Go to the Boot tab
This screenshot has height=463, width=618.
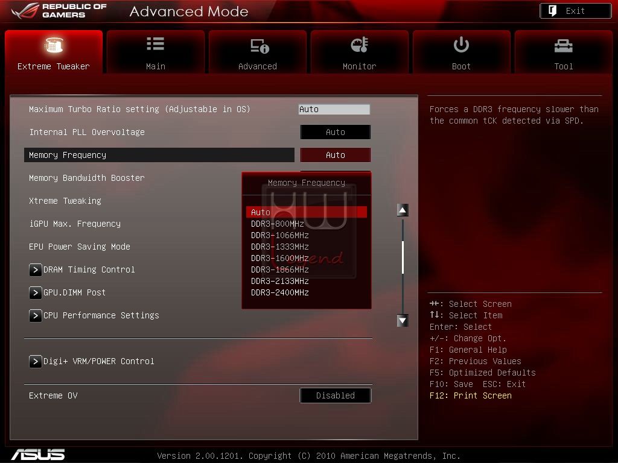pos(461,52)
